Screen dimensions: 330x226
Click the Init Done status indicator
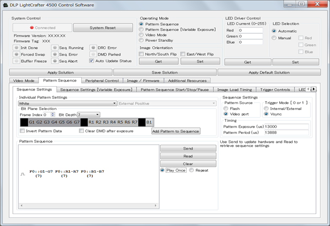pyautogui.click(x=16, y=48)
